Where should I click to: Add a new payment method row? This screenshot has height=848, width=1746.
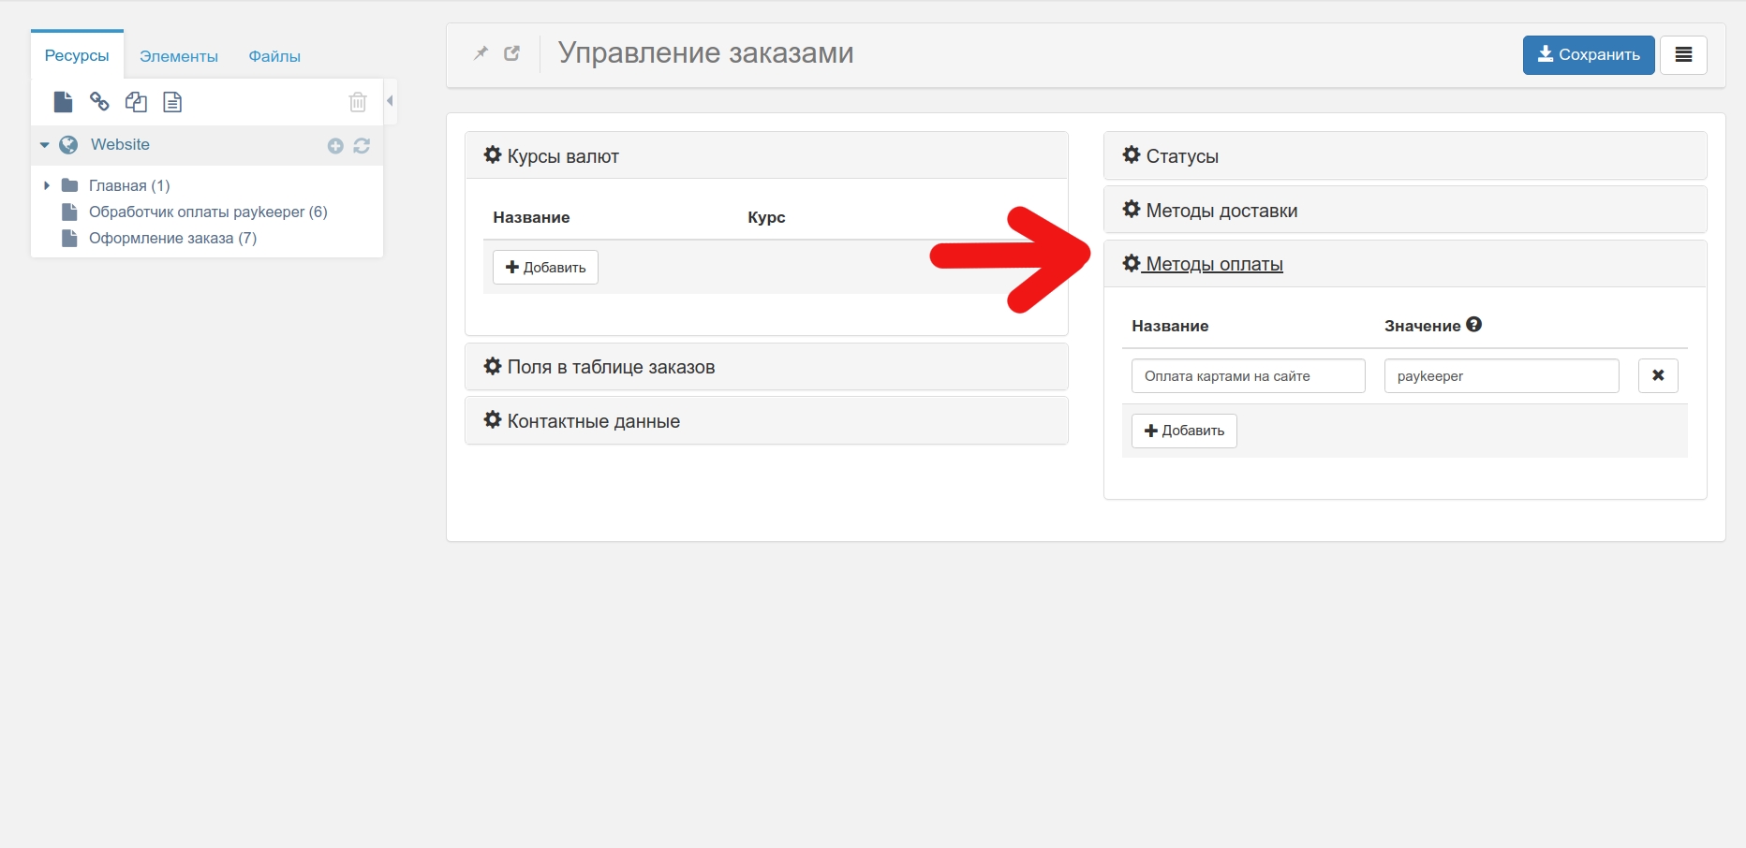click(1184, 431)
